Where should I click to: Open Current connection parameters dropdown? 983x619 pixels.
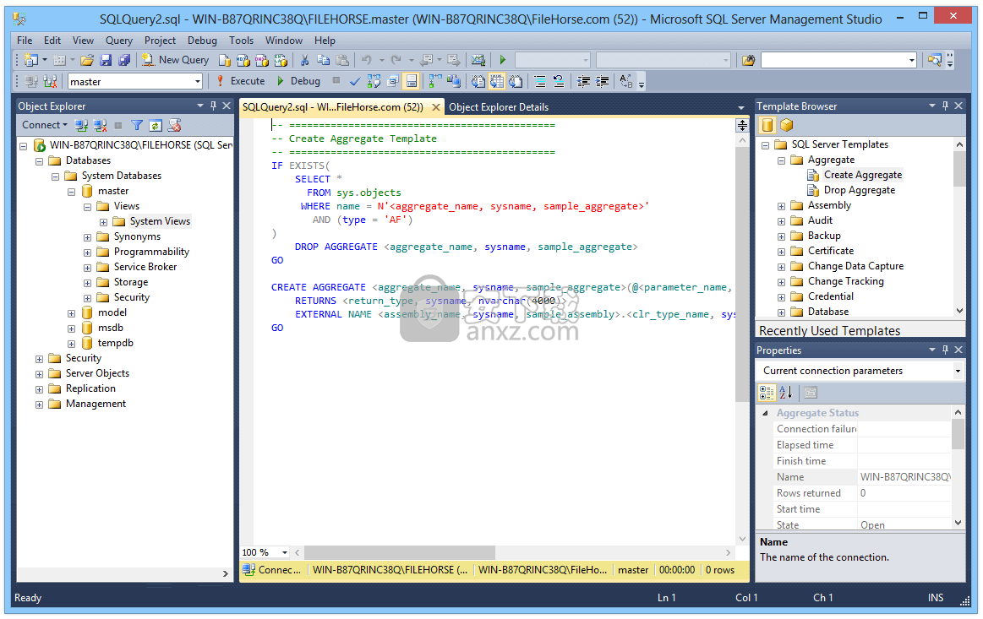click(958, 371)
